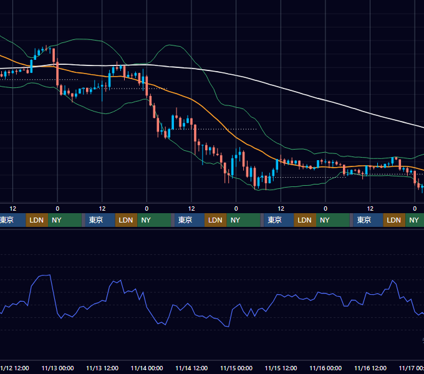Viewport: 424px width, 374px height.
Task: Select the 11/14 00:00 date label
Action: (147, 368)
